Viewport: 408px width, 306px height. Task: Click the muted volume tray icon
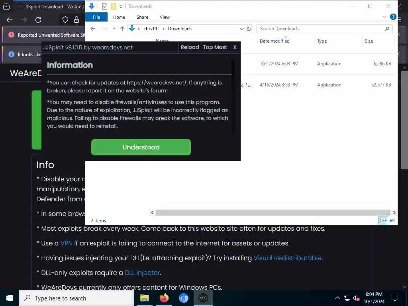click(357, 298)
